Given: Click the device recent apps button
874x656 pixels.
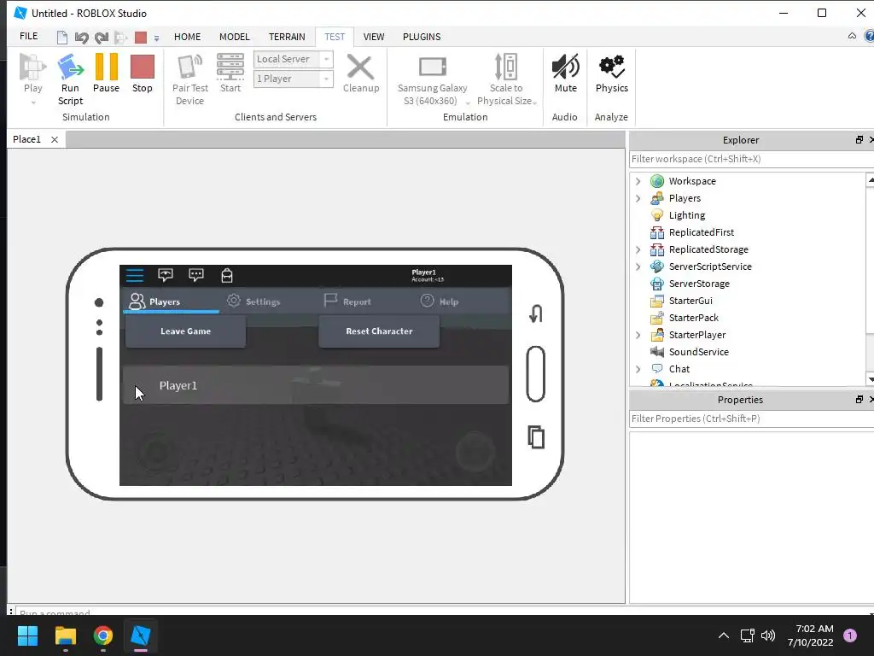Looking at the screenshot, I should (x=536, y=436).
